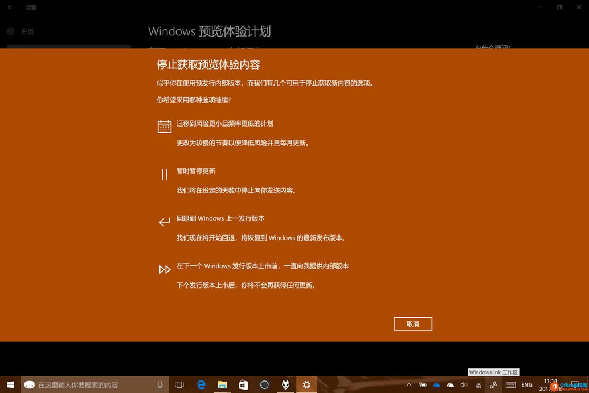The width and height of the screenshot is (589, 393).
Task: Click the calendar icon for the slower update plan
Action: 164,127
